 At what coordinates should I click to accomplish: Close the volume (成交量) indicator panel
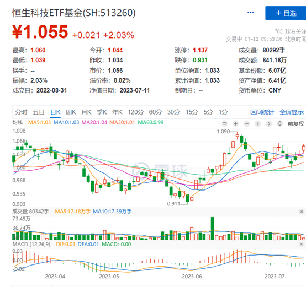click(302, 212)
